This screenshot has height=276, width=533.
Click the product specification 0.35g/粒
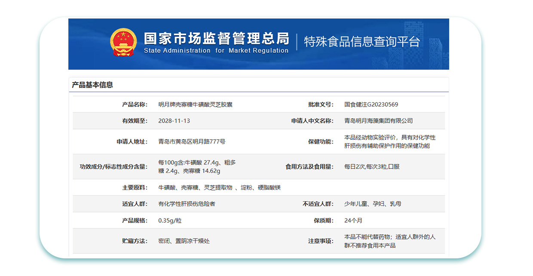click(x=170, y=221)
